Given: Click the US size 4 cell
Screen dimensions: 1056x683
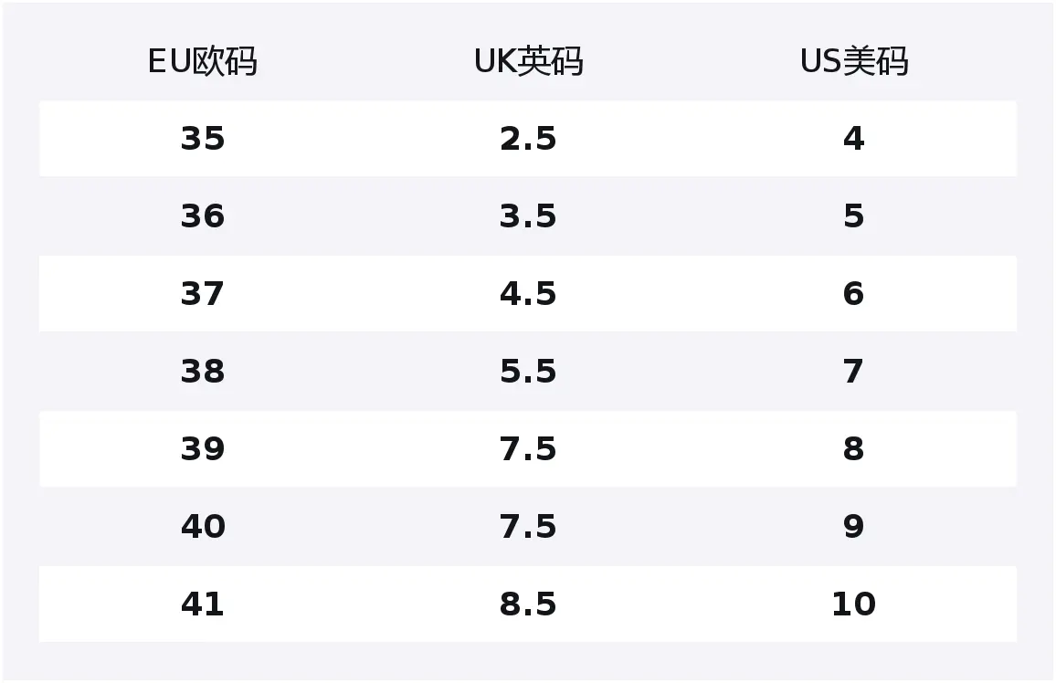Looking at the screenshot, I should click(853, 139).
